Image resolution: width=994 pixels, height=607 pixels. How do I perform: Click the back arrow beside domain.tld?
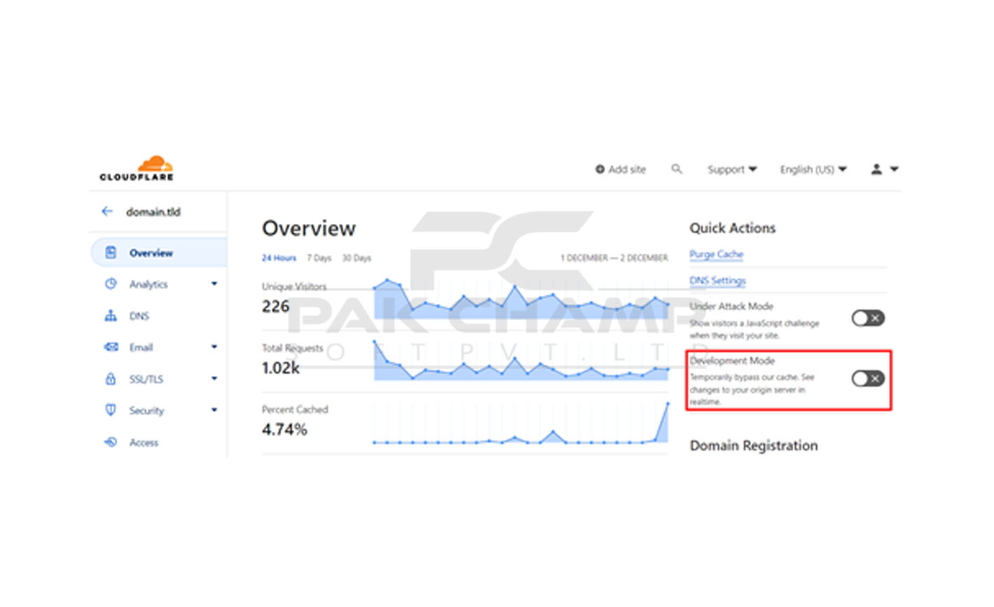(107, 211)
